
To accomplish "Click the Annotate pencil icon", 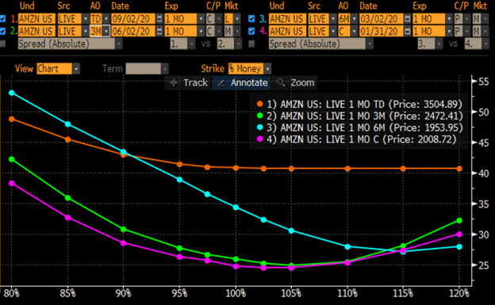I will (x=221, y=83).
